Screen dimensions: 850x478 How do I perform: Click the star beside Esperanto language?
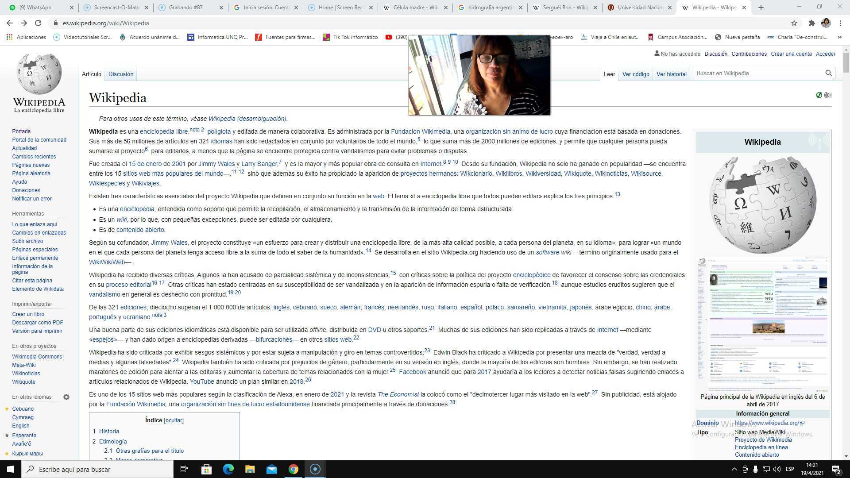point(6,436)
